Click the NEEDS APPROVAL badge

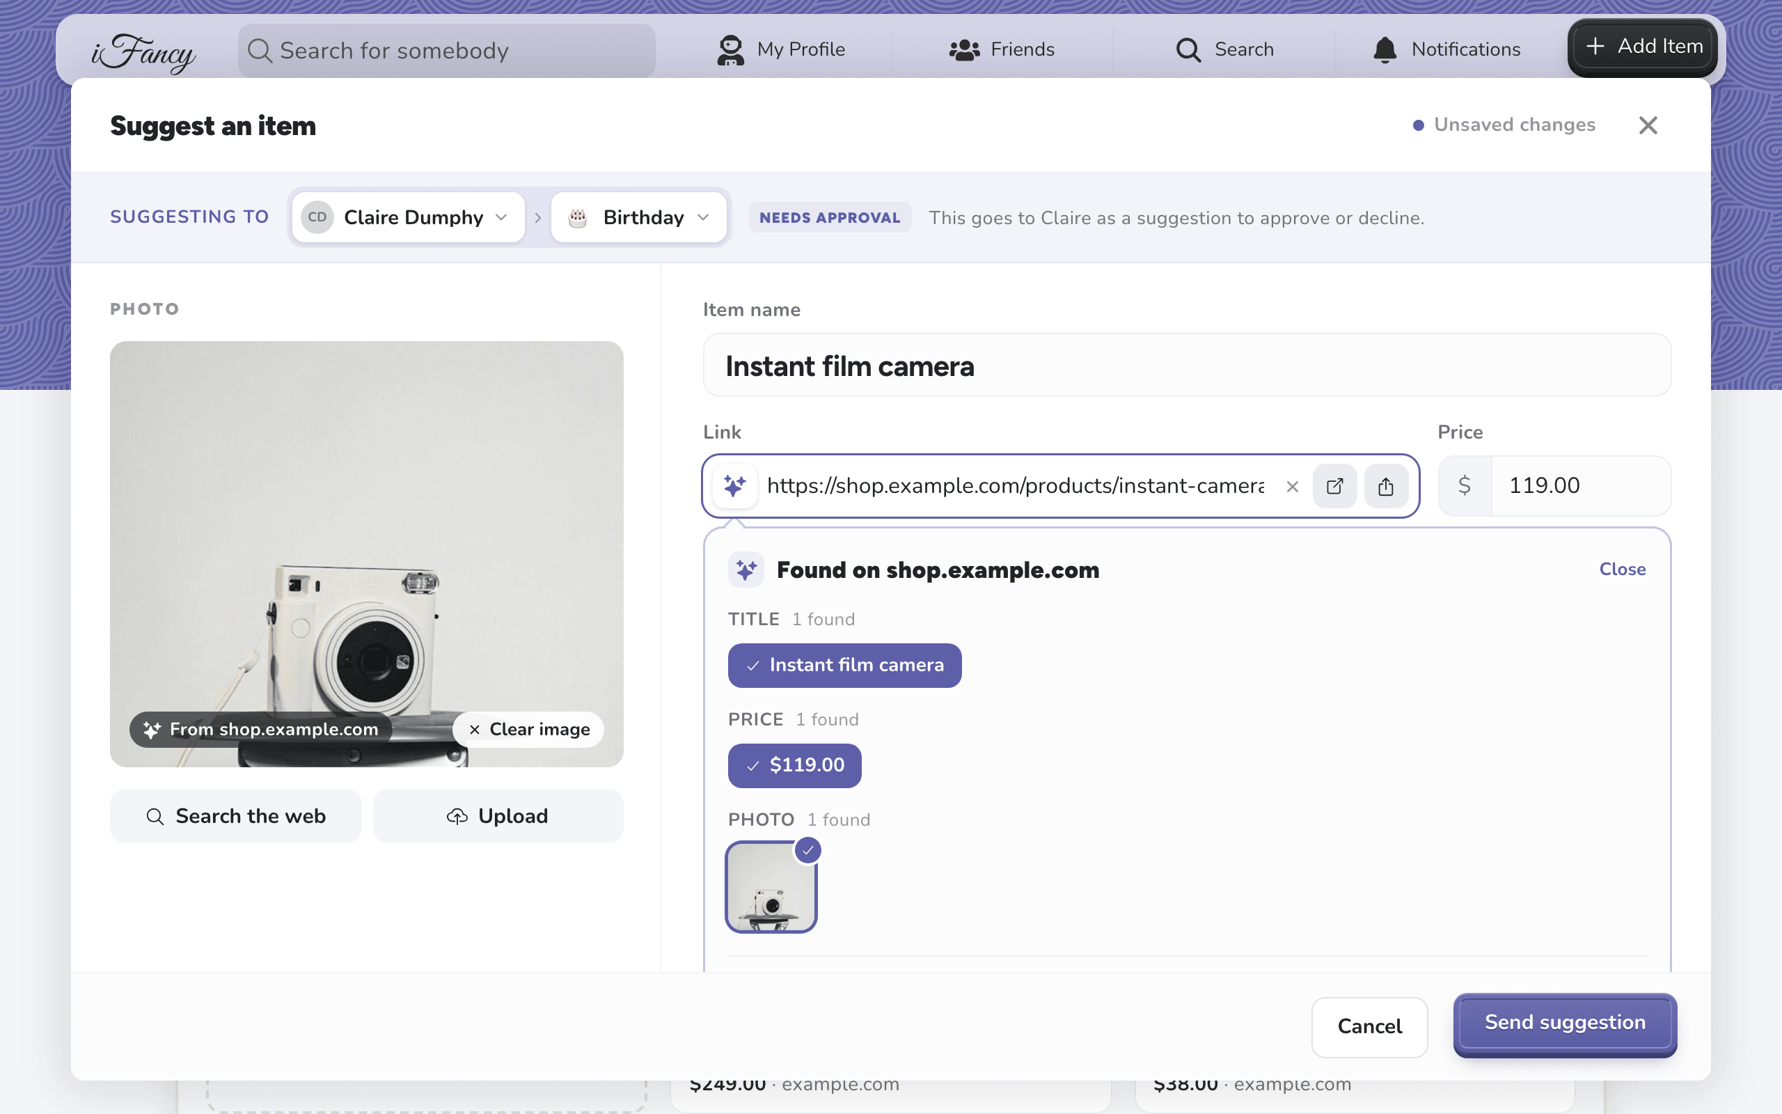[830, 218]
